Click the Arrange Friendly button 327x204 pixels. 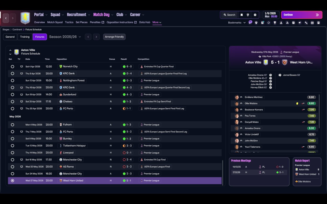coord(114,37)
